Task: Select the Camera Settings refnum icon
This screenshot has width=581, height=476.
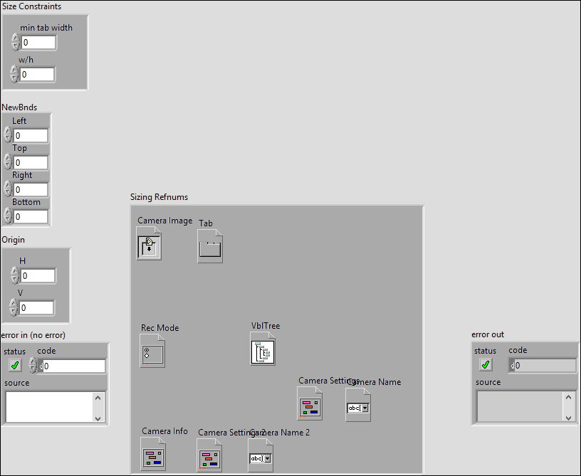Action: click(310, 404)
